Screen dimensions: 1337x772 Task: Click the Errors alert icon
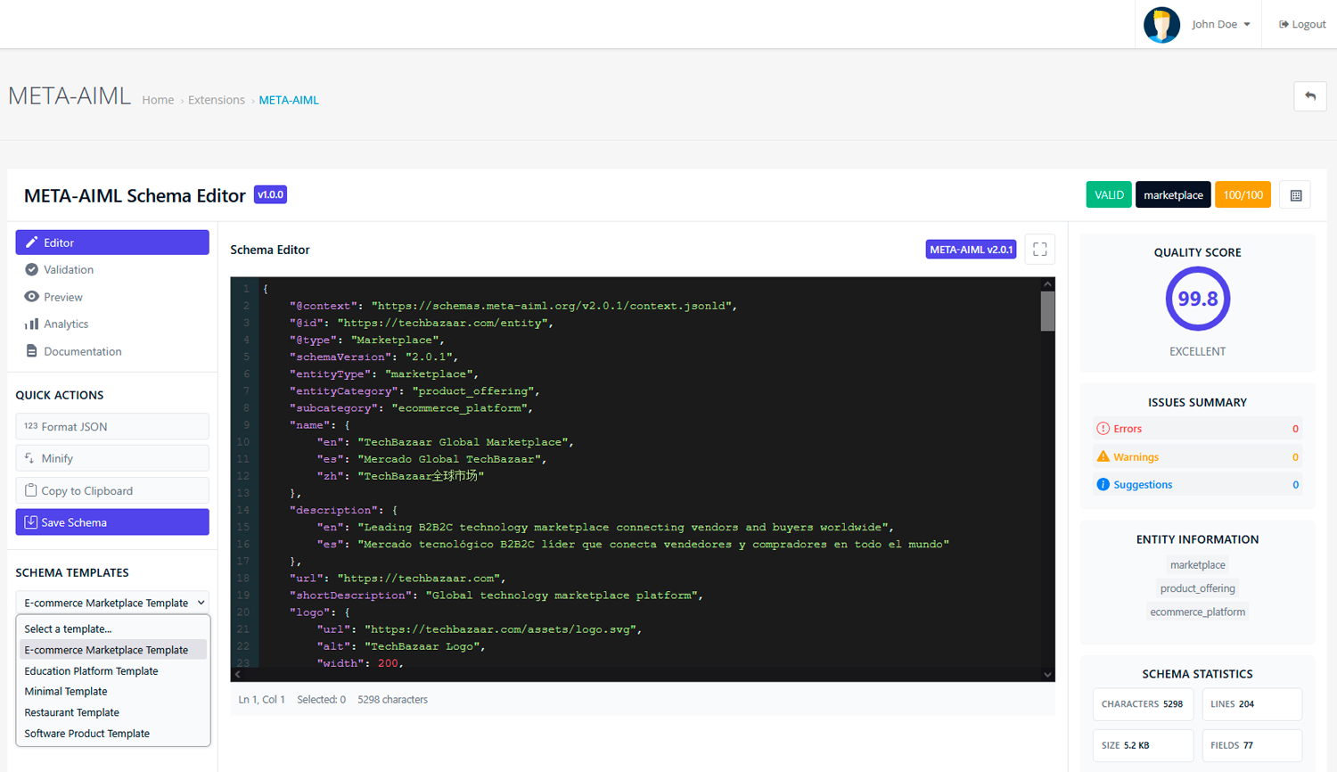[x=1103, y=429]
